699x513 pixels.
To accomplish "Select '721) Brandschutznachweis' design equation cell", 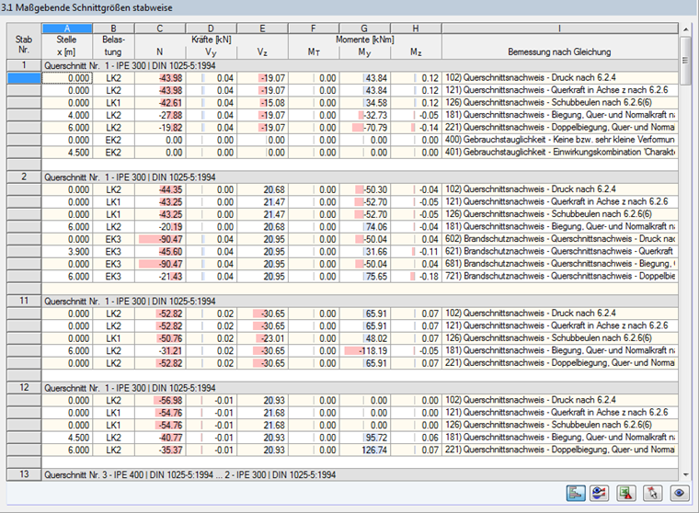I will [560, 277].
